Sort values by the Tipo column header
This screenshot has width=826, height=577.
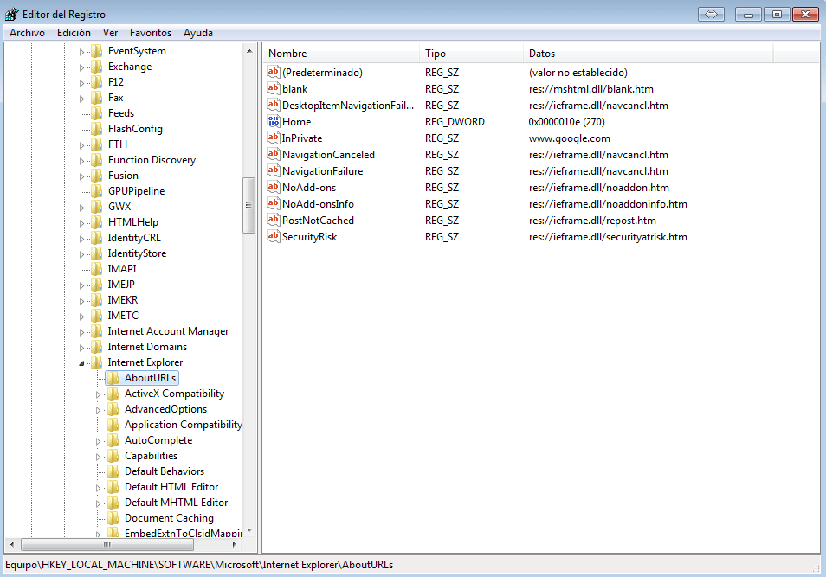point(472,53)
